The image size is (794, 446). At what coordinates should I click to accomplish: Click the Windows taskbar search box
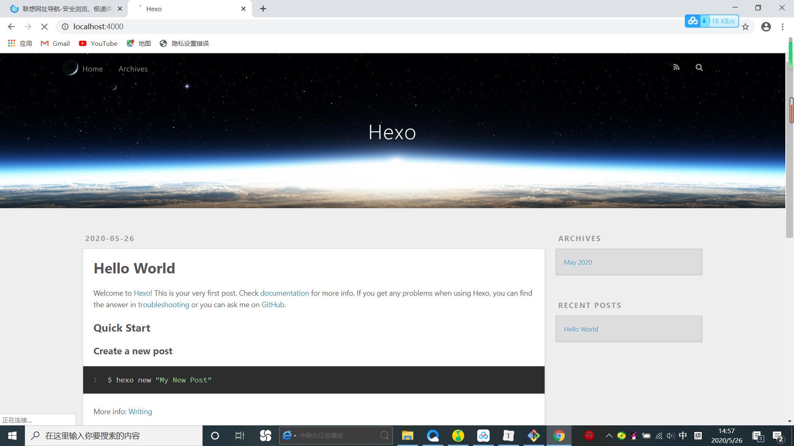pos(114,436)
